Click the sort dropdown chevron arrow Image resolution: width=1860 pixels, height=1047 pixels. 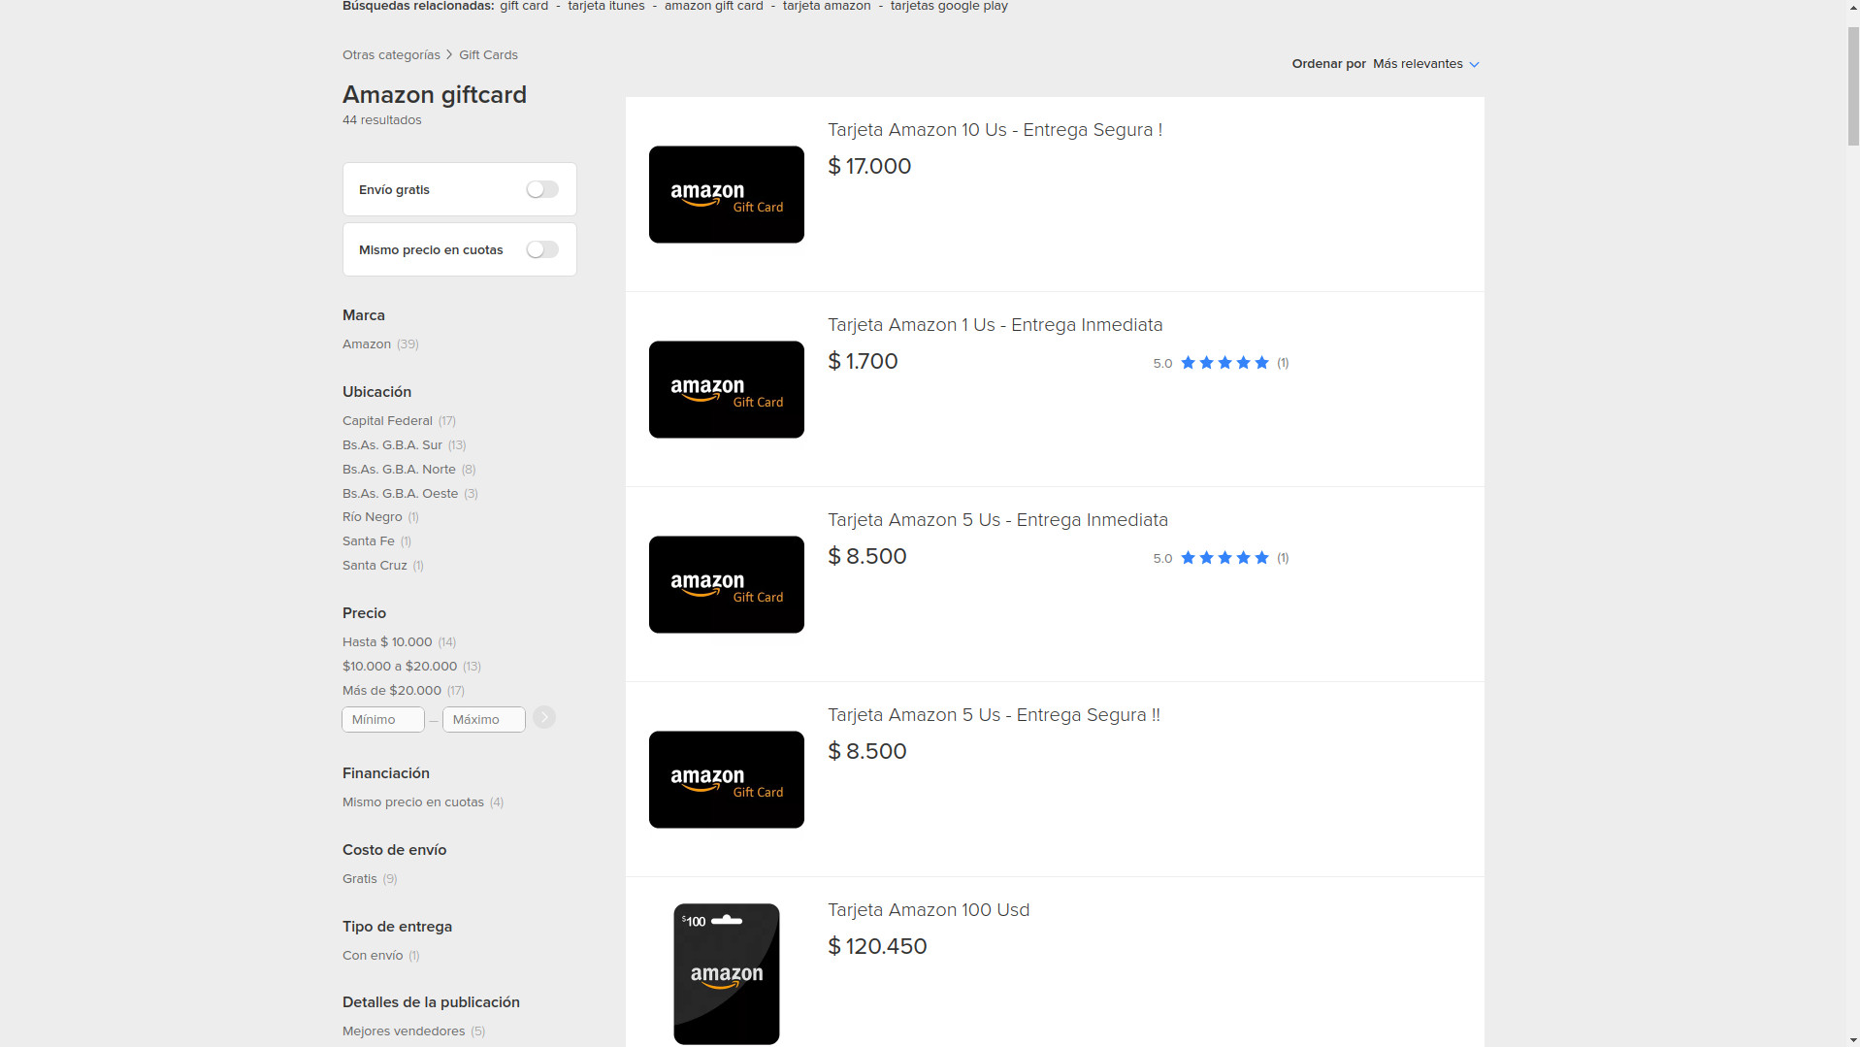click(1474, 65)
